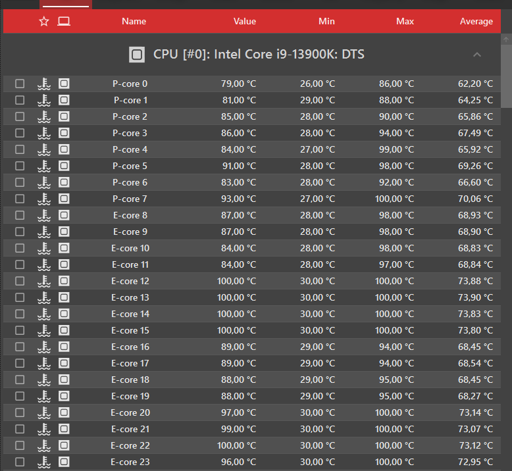Tick the checkbox for P-core 6

pos(20,182)
